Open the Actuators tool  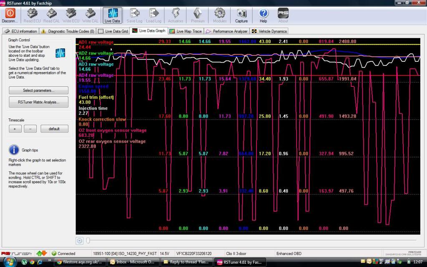click(x=176, y=15)
